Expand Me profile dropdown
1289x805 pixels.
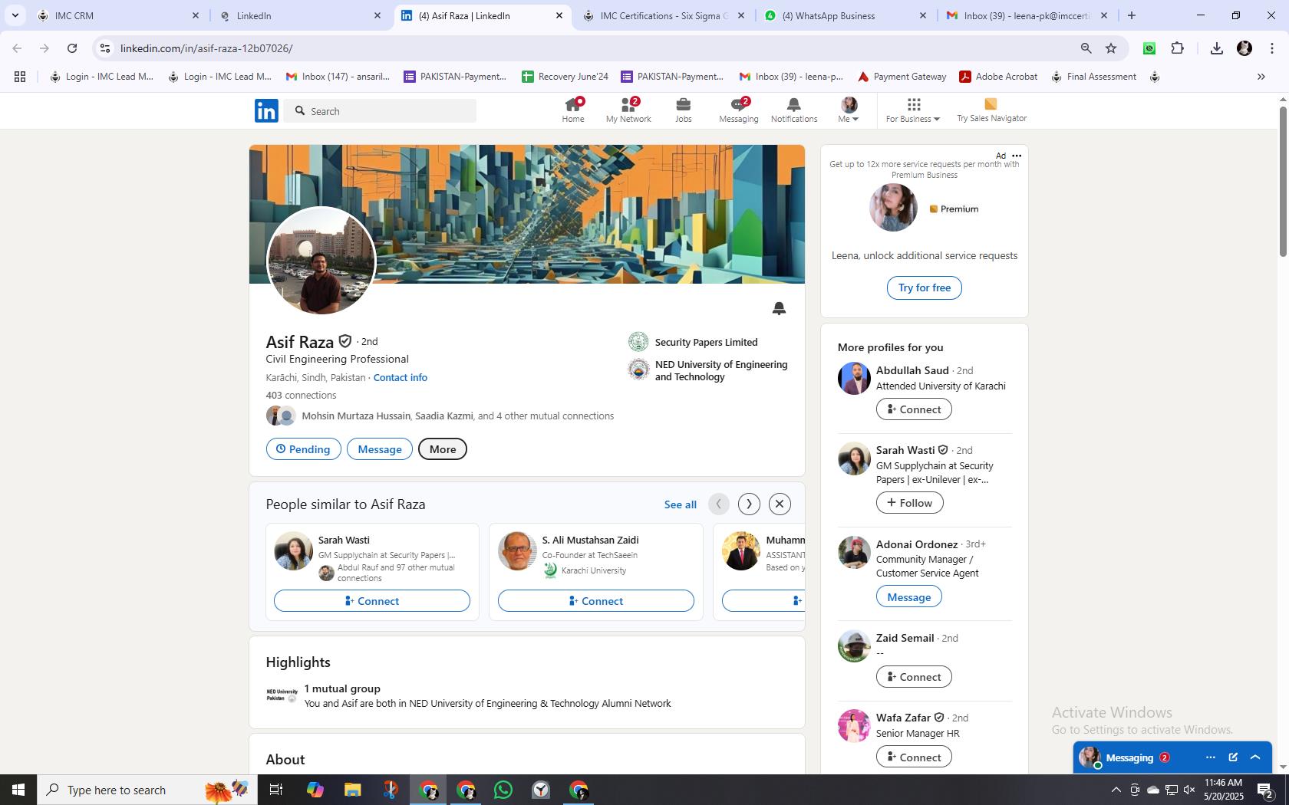coord(849,110)
